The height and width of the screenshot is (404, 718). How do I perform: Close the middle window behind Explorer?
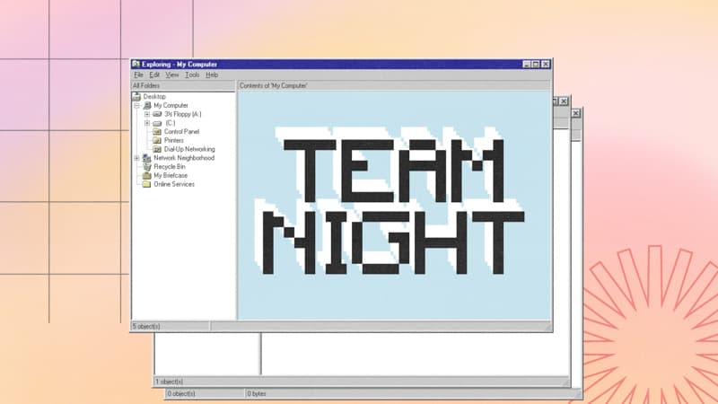pyautogui.click(x=565, y=101)
